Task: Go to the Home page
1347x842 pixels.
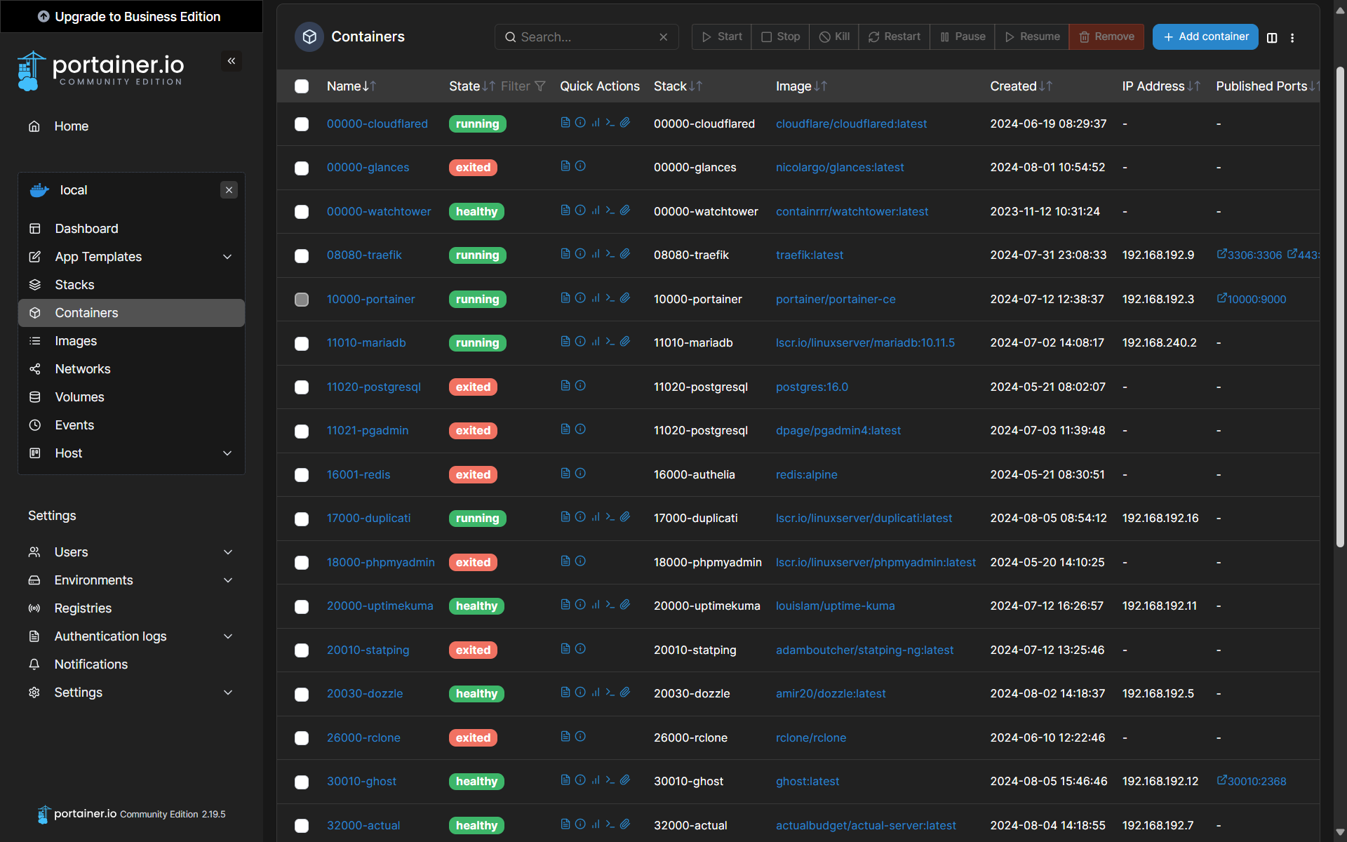Action: click(131, 126)
